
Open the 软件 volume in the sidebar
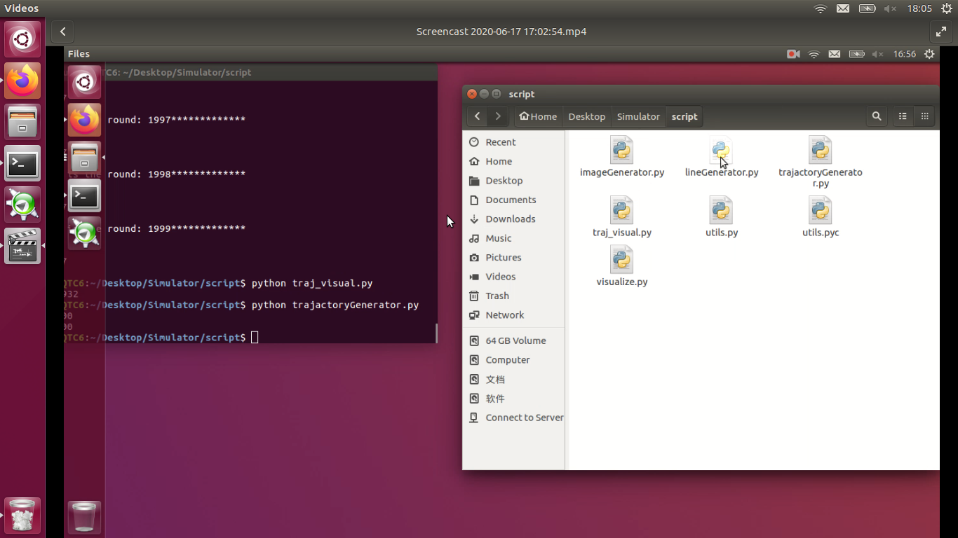514,399
